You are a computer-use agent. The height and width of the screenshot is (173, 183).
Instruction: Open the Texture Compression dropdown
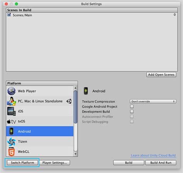point(153,101)
